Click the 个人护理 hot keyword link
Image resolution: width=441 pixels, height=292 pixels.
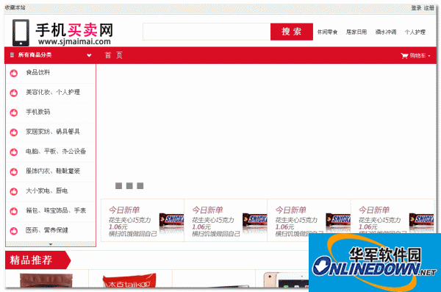415,32
